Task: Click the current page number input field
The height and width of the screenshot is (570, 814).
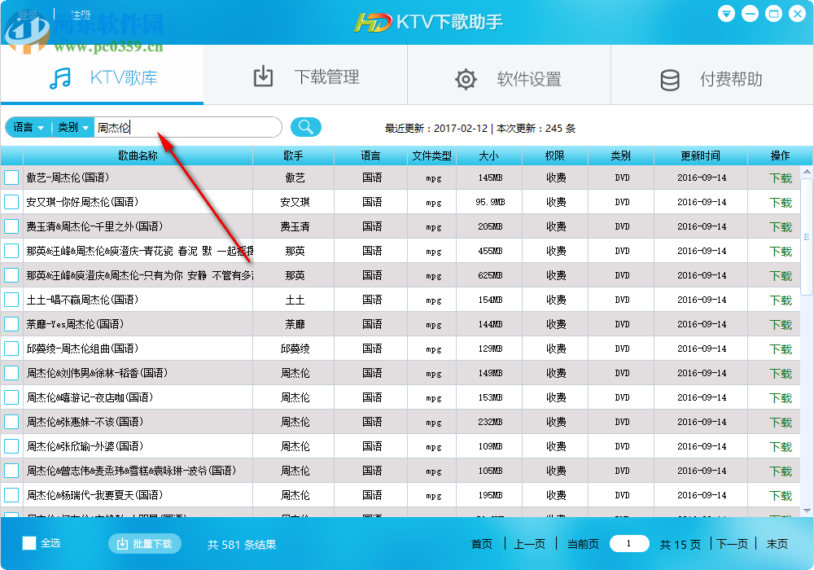Action: coord(629,544)
